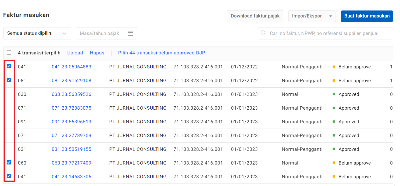Viewport: 400px width, 186px height.
Task: Open invoice link 071.23.72883075
Action: (71, 108)
